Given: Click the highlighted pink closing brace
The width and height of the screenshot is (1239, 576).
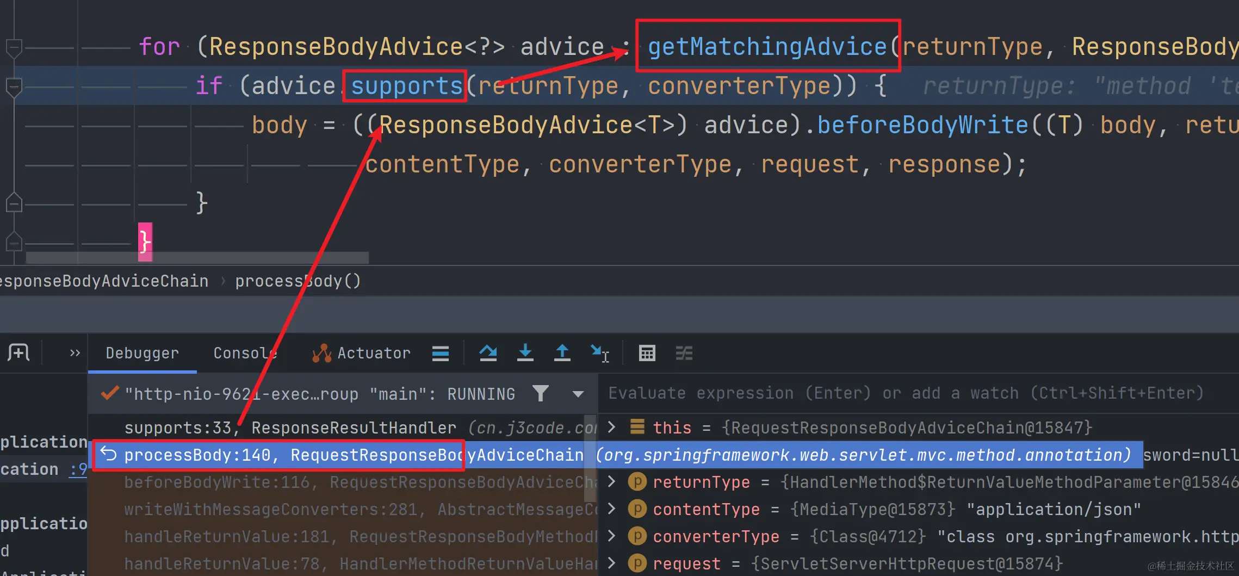Looking at the screenshot, I should [145, 241].
